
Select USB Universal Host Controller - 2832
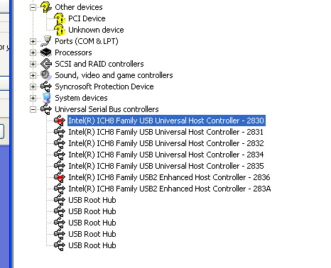tap(166, 143)
